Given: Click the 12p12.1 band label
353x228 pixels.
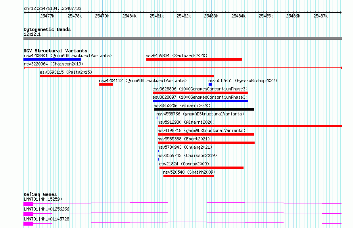Looking at the screenshot, I should [x=32, y=34].
